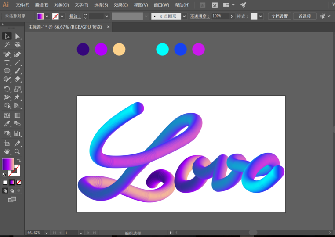Select the Selection tool arrow
335x237 pixels.
[x=7, y=36]
